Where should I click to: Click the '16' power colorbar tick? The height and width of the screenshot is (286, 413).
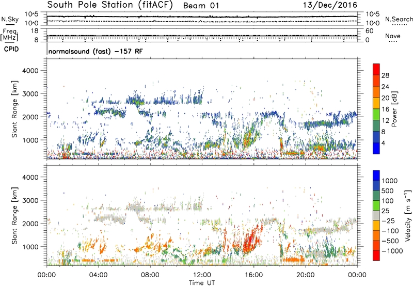385,109
